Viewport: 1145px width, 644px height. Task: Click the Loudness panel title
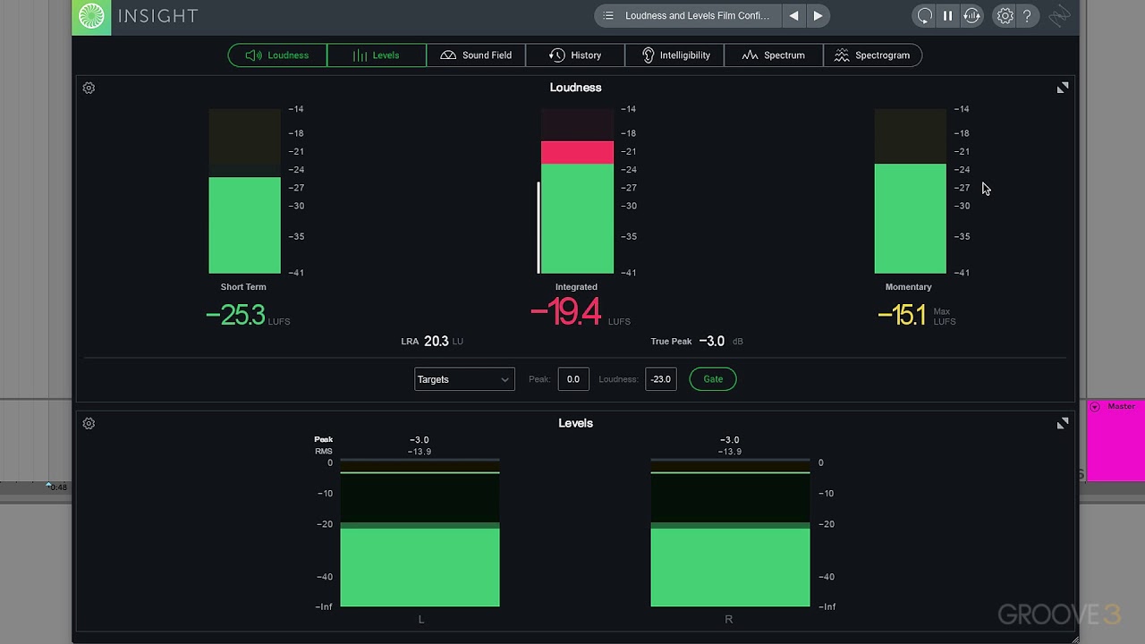(x=575, y=88)
